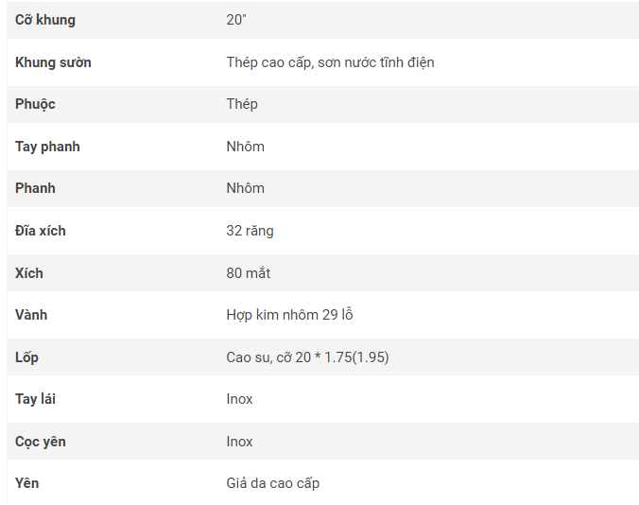
Task: Click the "Tay phanh" label
Action: pyautogui.click(x=47, y=147)
